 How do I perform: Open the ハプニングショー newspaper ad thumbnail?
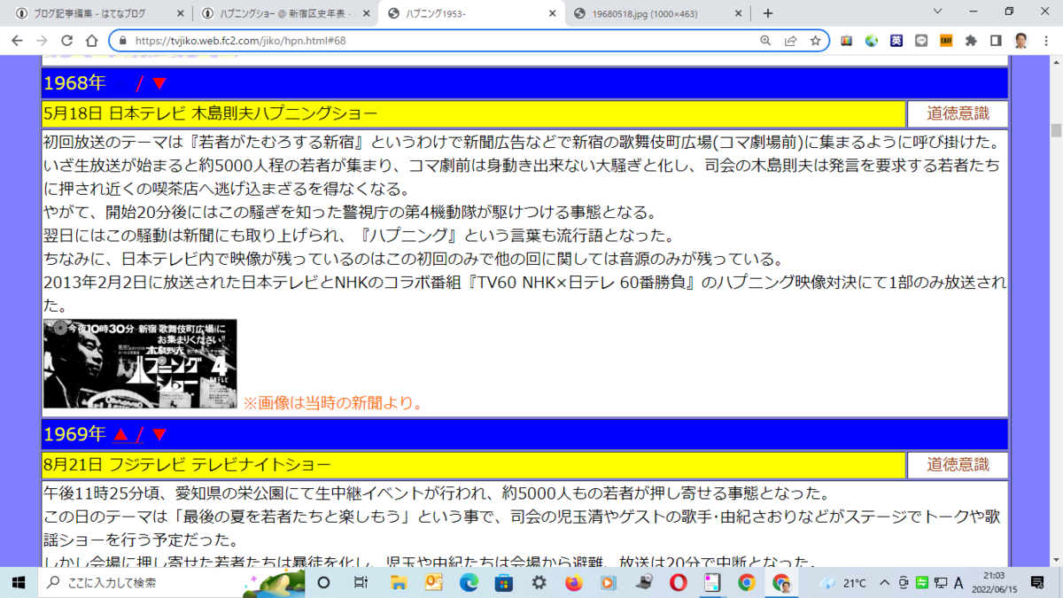coord(140,363)
